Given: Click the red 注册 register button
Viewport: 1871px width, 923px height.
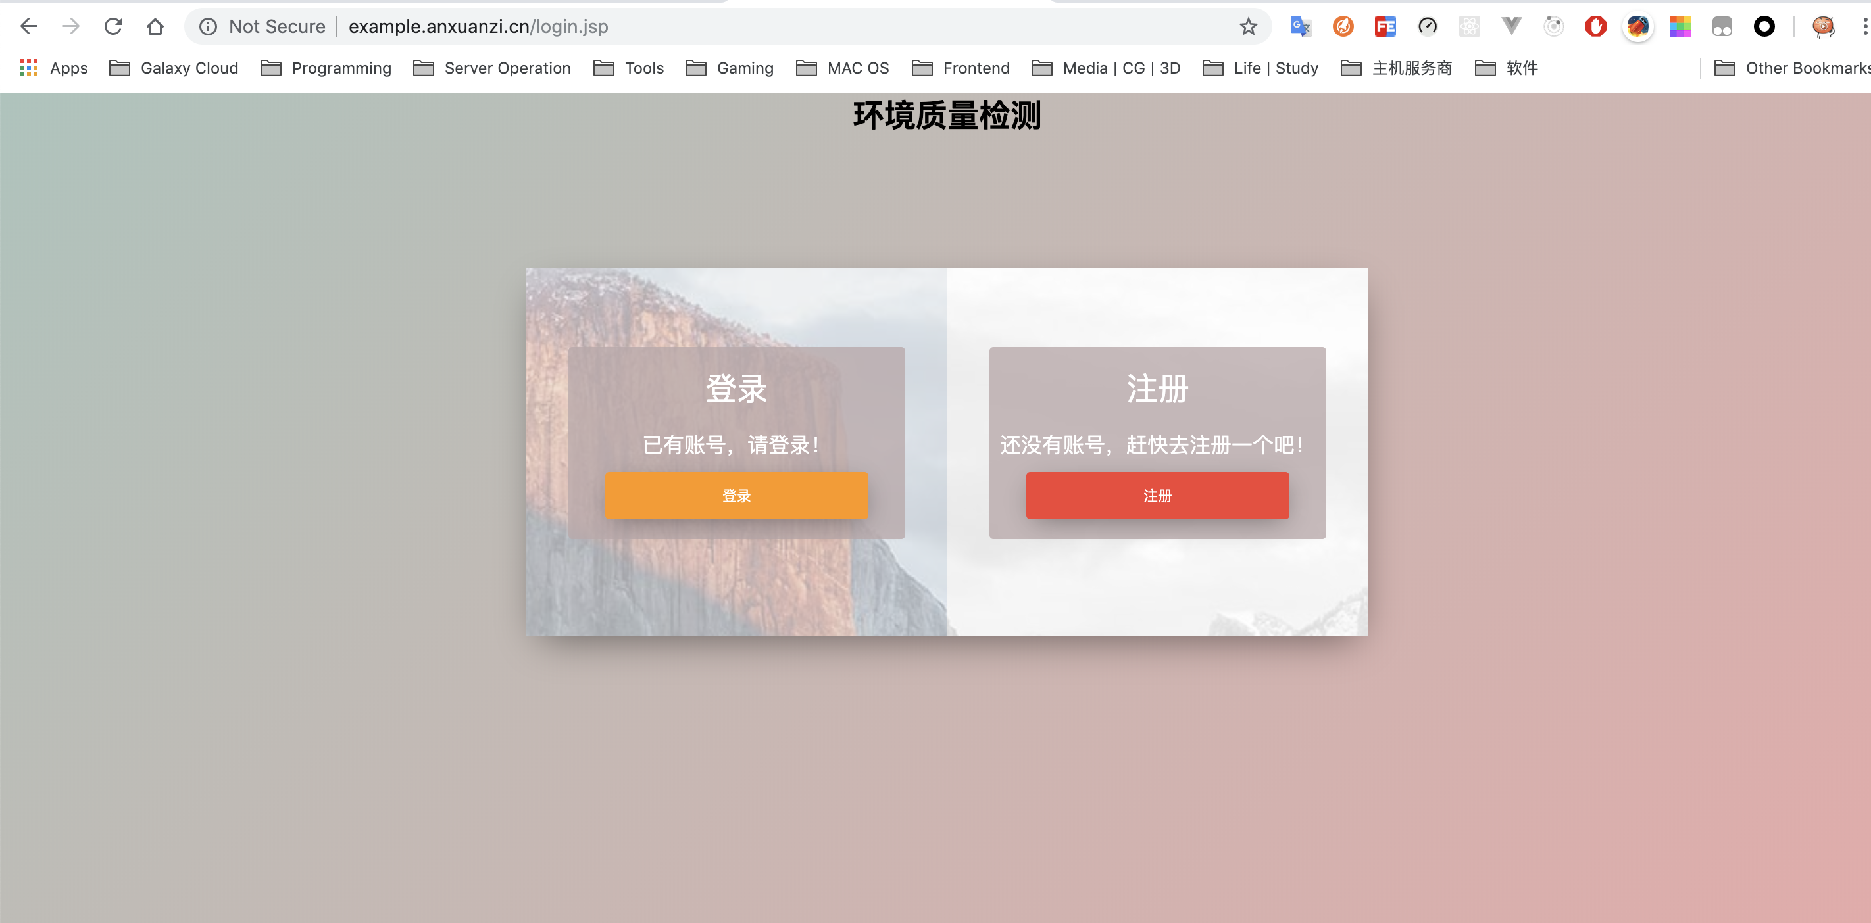Looking at the screenshot, I should 1157,496.
